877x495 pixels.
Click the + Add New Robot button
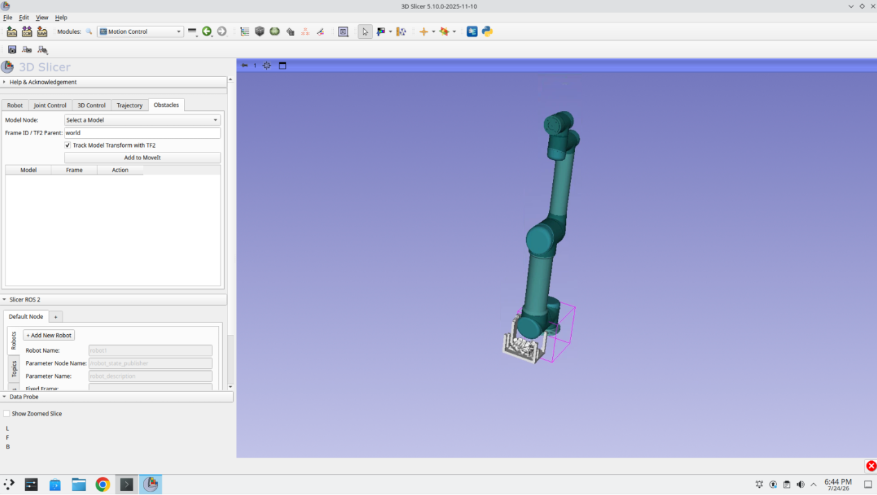click(49, 335)
